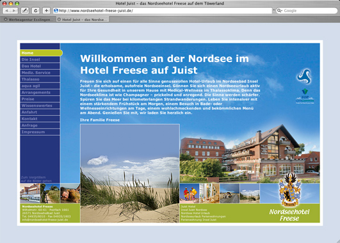Viewport: 340px width, 243px height.
Task: Go to the Thalasso page
Action: (40, 79)
